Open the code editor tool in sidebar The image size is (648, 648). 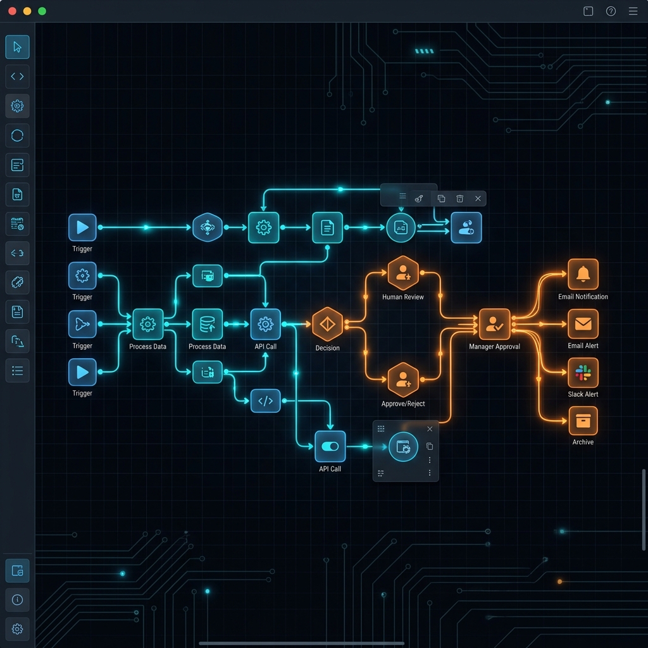coord(17,77)
